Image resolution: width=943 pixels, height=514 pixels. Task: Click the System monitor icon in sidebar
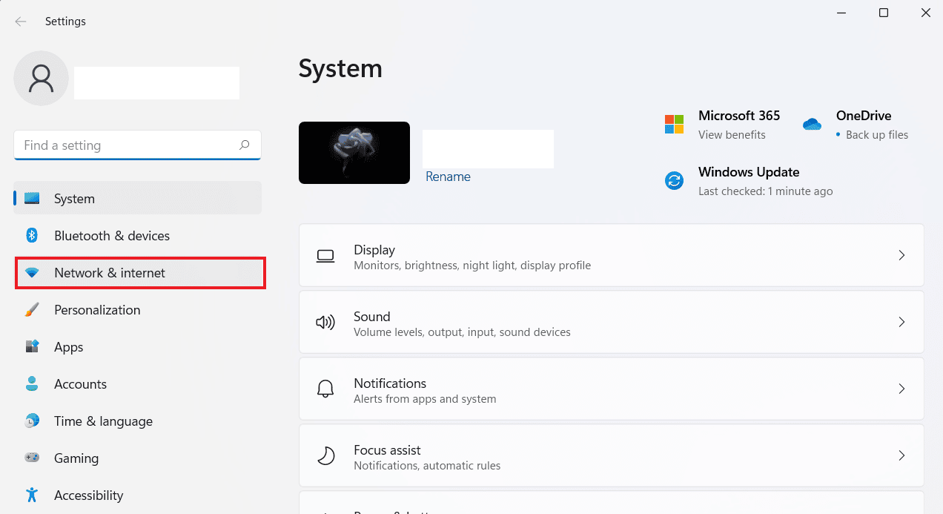tap(31, 199)
